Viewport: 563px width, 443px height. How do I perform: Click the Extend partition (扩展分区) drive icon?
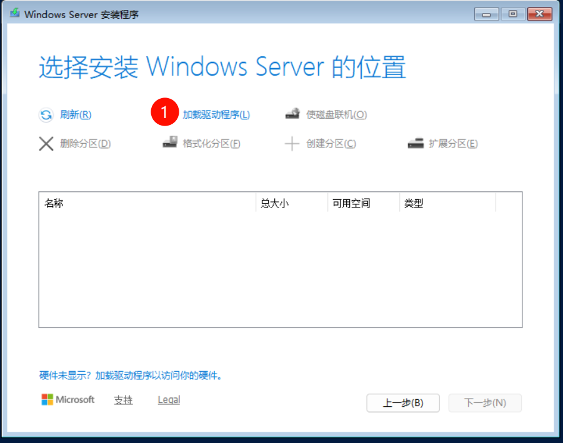click(416, 144)
